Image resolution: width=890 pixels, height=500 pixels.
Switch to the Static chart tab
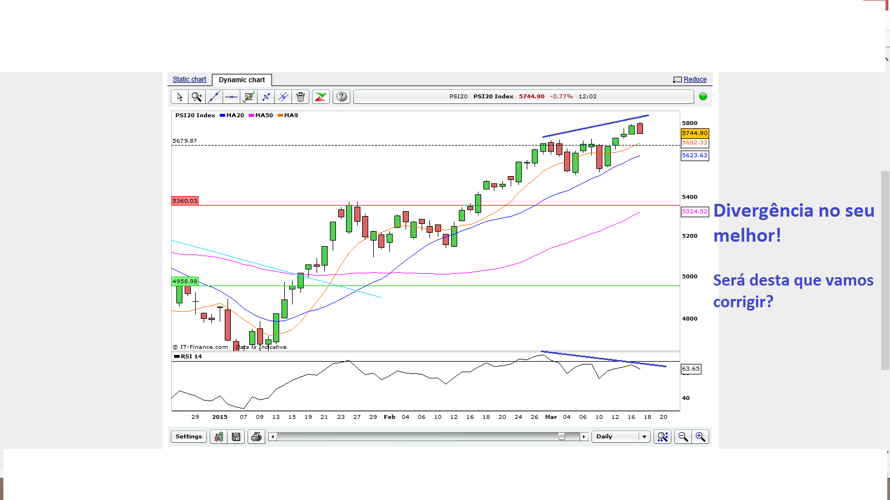pyautogui.click(x=189, y=79)
